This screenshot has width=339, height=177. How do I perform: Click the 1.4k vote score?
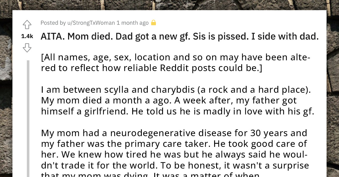[x=27, y=36]
